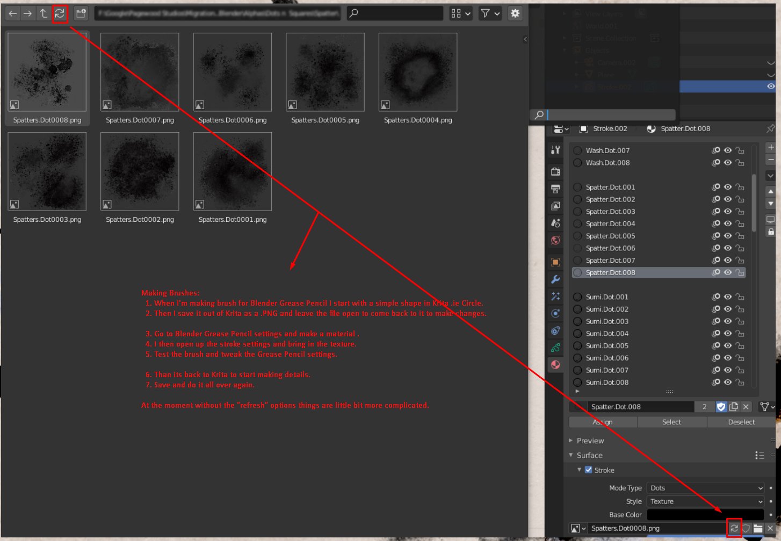Toggle fake user for Spatter.Dot.008 material
Viewport: 781px width, 541px height.
coord(721,407)
